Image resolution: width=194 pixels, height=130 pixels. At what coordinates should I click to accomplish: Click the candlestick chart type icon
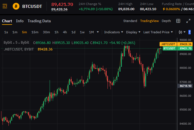[x=180, y=32]
